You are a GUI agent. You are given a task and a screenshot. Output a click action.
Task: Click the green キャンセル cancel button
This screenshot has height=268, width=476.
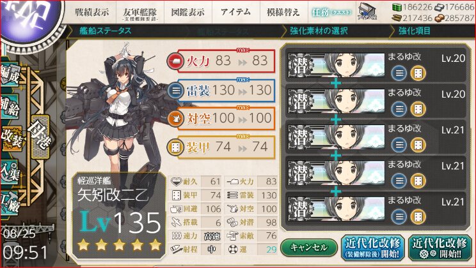pyautogui.click(x=309, y=248)
